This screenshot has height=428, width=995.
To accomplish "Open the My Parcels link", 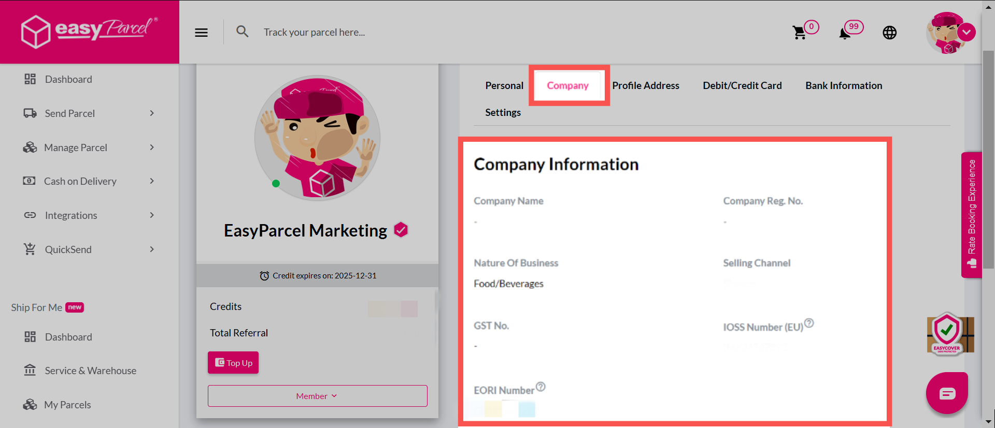I will pyautogui.click(x=67, y=405).
